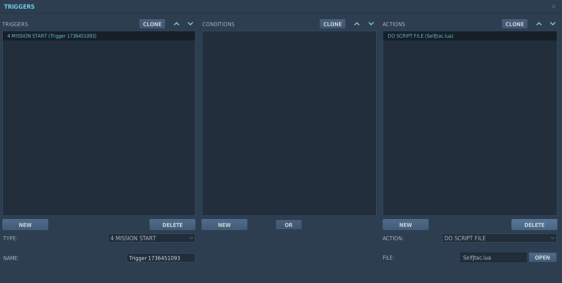Move selected trigger up with arrow
The width and height of the screenshot is (562, 283).
click(x=177, y=24)
